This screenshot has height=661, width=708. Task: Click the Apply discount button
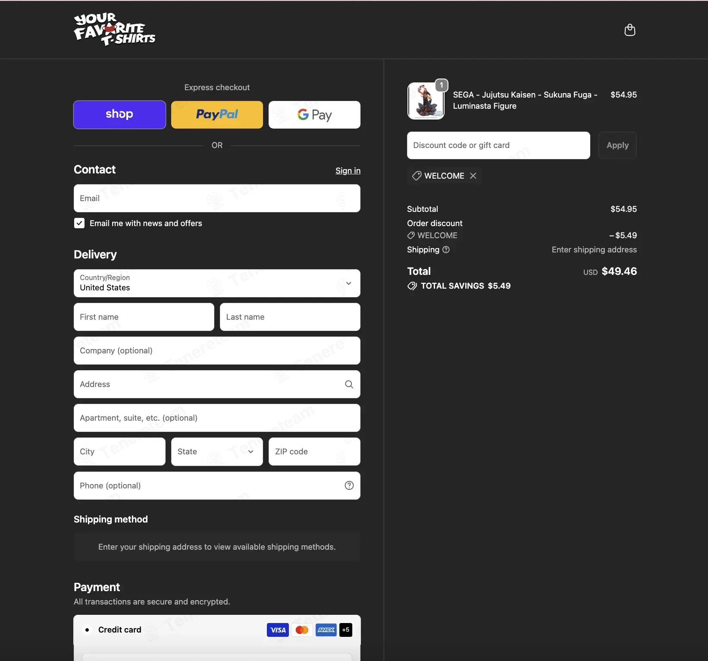(x=617, y=145)
